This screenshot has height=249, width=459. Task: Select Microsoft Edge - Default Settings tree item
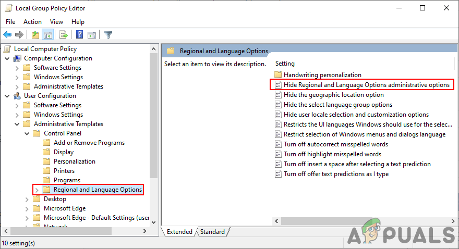[x=96, y=218]
